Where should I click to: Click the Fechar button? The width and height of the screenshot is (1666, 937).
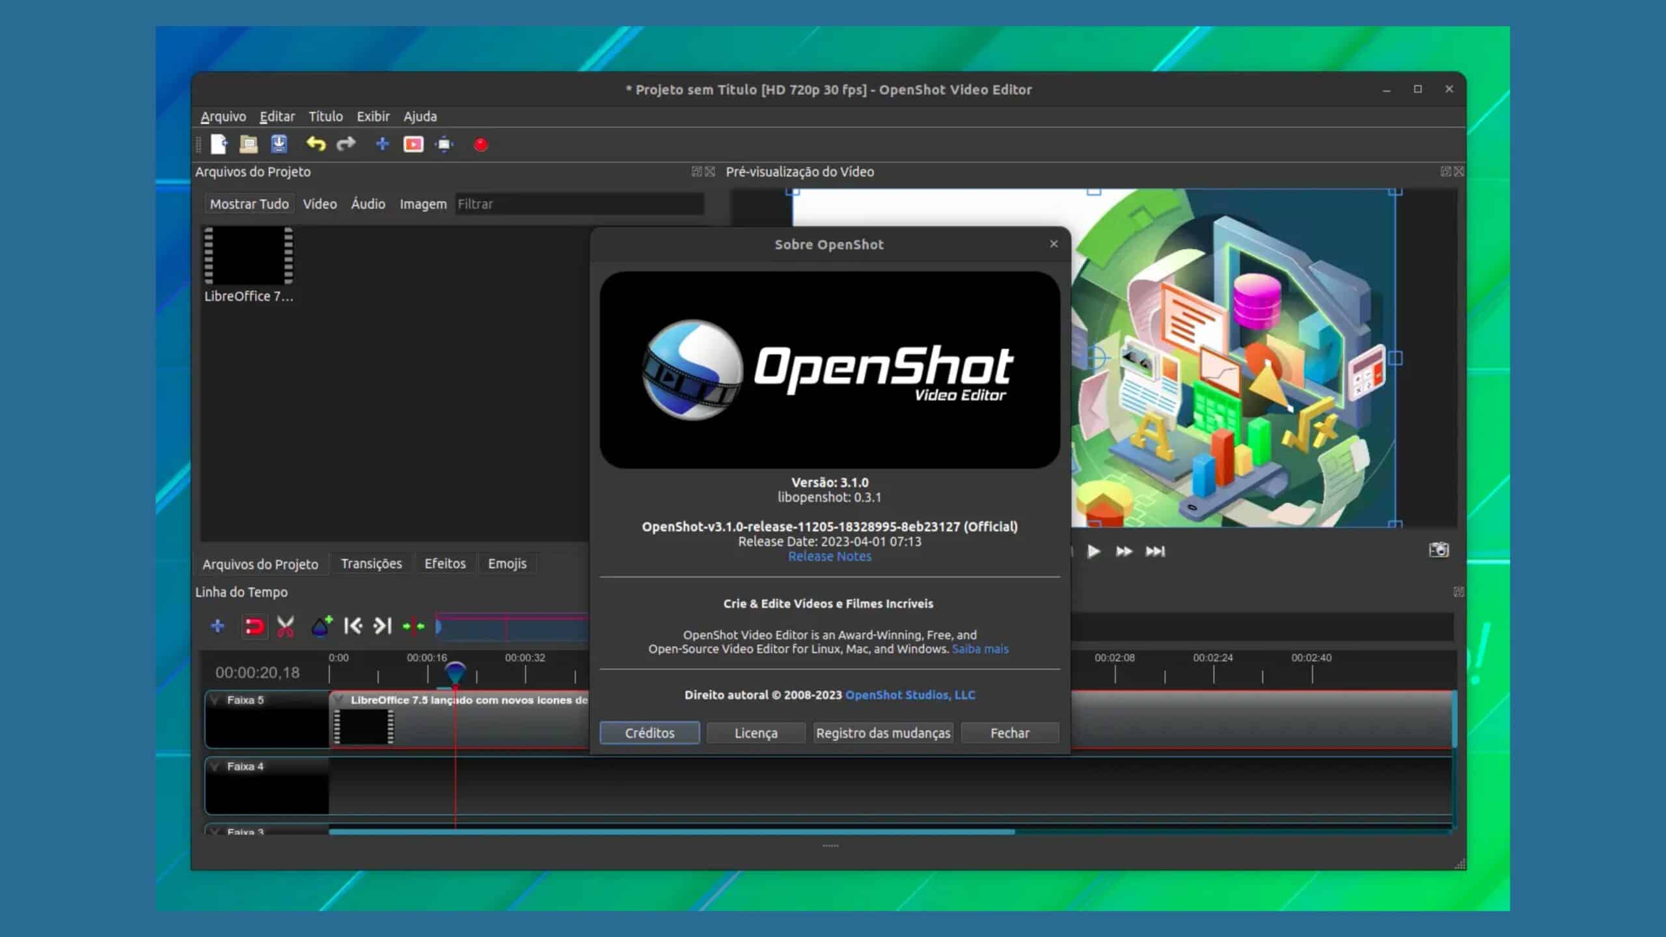point(1010,733)
